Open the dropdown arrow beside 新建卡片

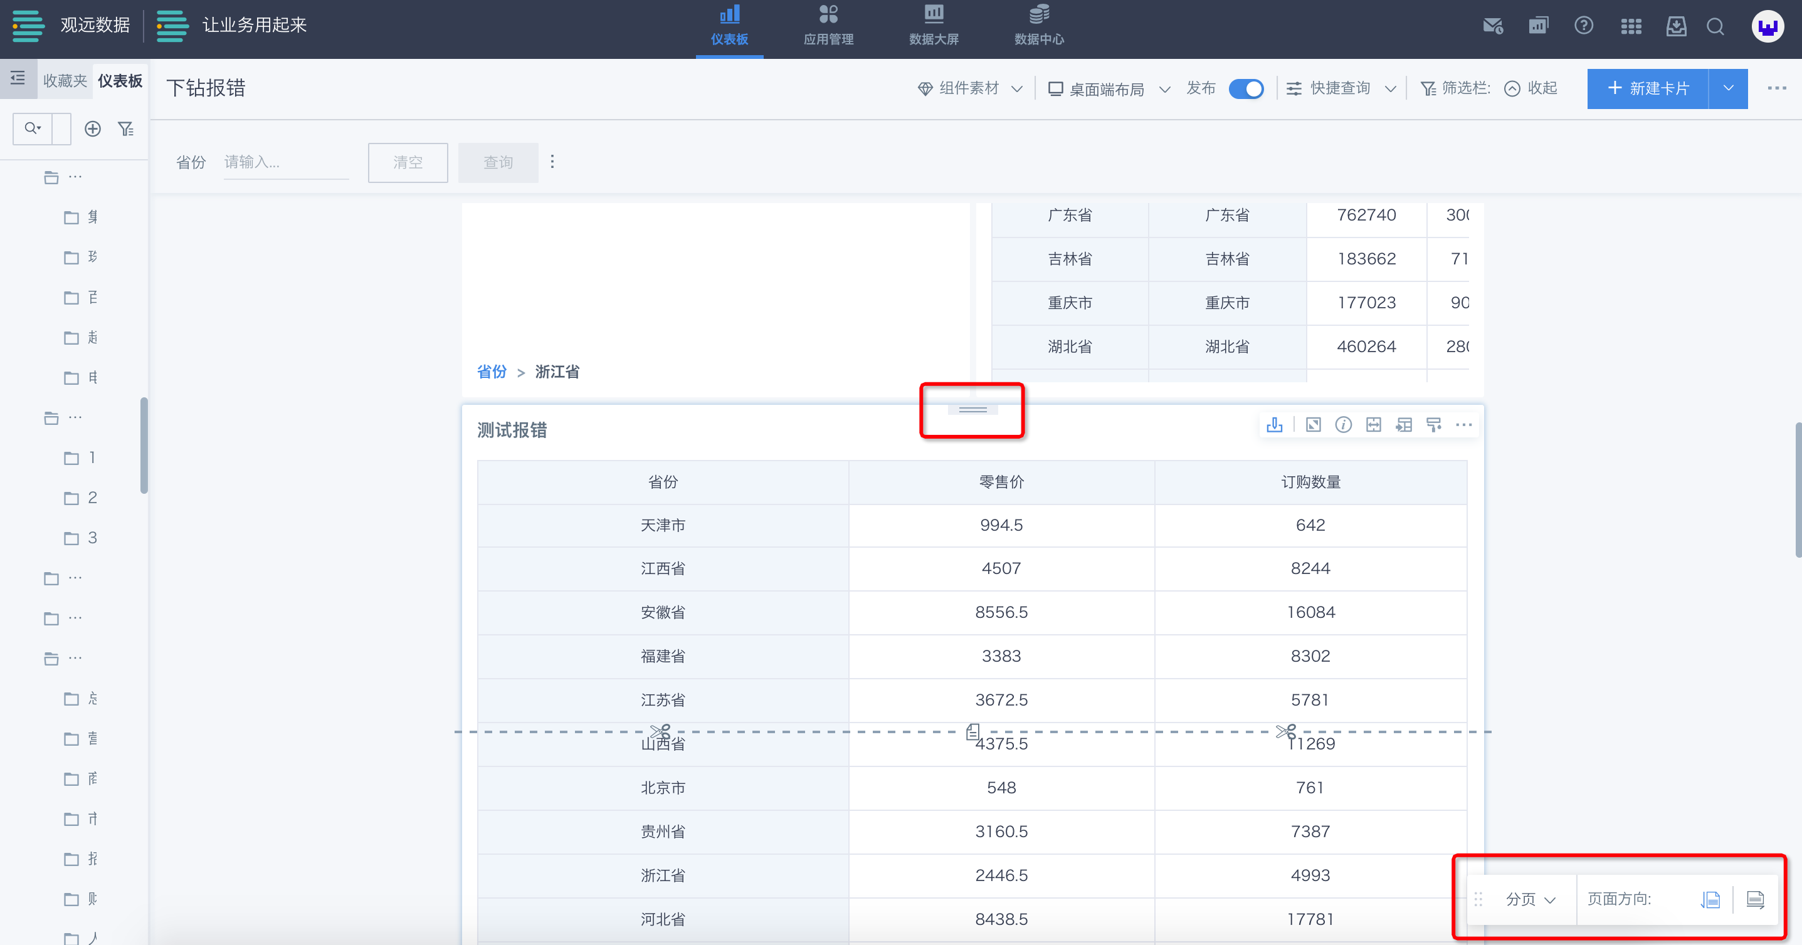tap(1728, 89)
